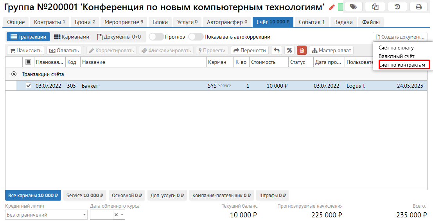Switch to 'Карманами' view

pos(72,37)
